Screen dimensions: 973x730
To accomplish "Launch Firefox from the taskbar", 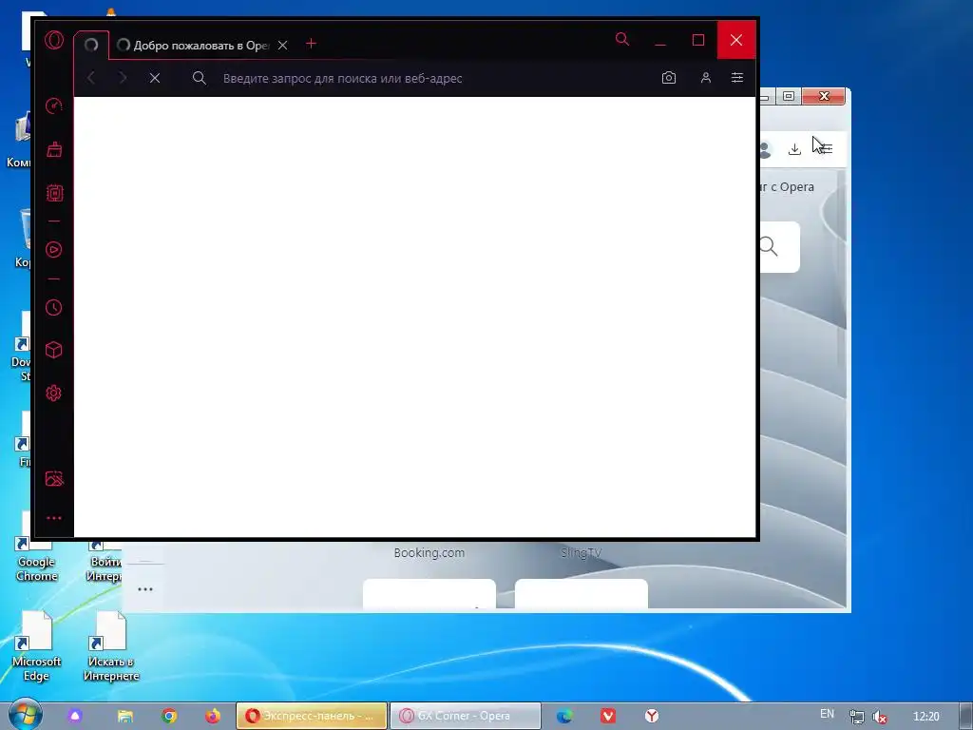I will click(x=213, y=716).
